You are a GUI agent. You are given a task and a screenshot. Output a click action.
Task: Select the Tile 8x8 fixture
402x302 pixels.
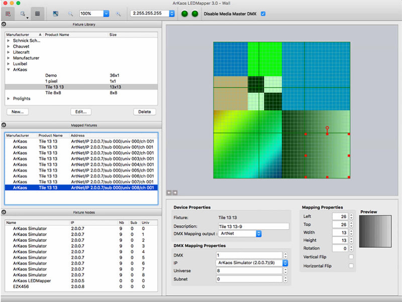(53, 93)
